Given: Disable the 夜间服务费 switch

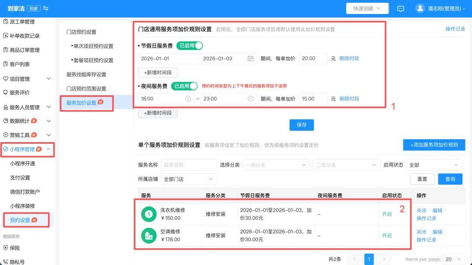Looking at the screenshot, I should (184, 86).
